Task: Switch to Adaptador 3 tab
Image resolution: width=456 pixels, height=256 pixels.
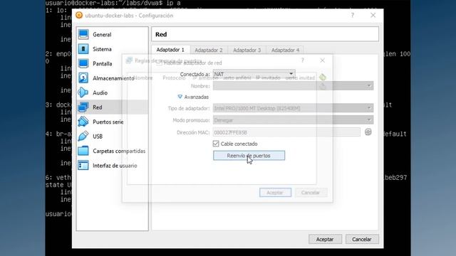Action: (247, 50)
